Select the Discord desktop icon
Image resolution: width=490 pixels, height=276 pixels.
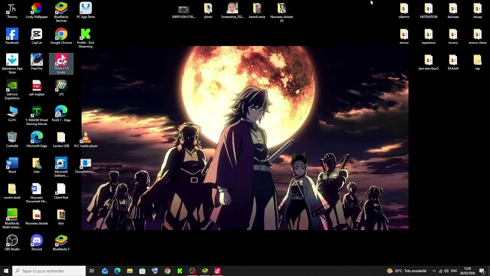click(x=37, y=243)
